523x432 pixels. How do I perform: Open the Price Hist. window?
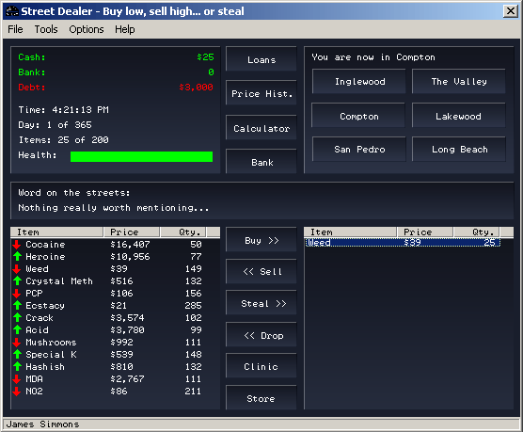pos(261,93)
